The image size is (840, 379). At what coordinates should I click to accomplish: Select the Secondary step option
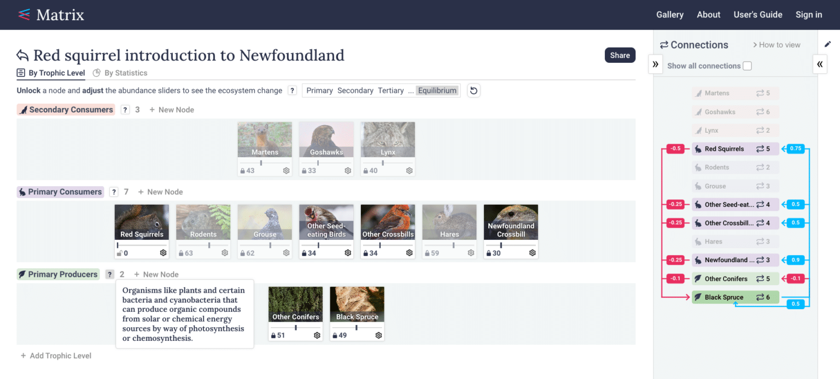pos(355,91)
